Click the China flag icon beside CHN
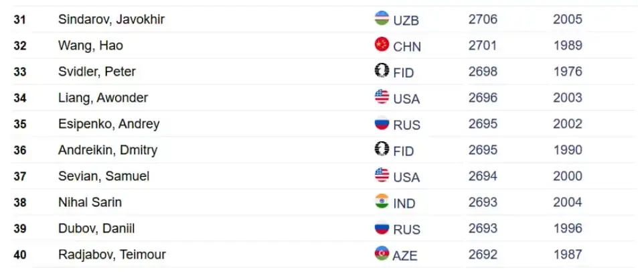 click(x=382, y=44)
